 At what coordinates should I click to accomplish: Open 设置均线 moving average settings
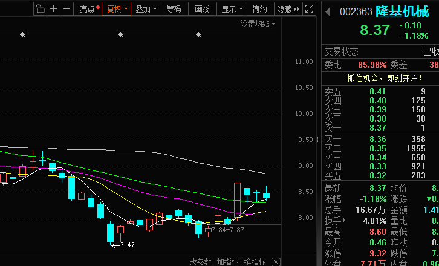pos(258,24)
